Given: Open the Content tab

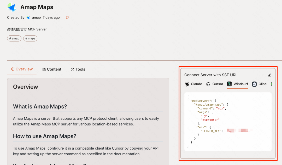Looking at the screenshot, I should coord(52,69).
